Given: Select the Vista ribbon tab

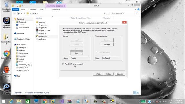Looking at the screenshot, I should (x=41, y=10).
